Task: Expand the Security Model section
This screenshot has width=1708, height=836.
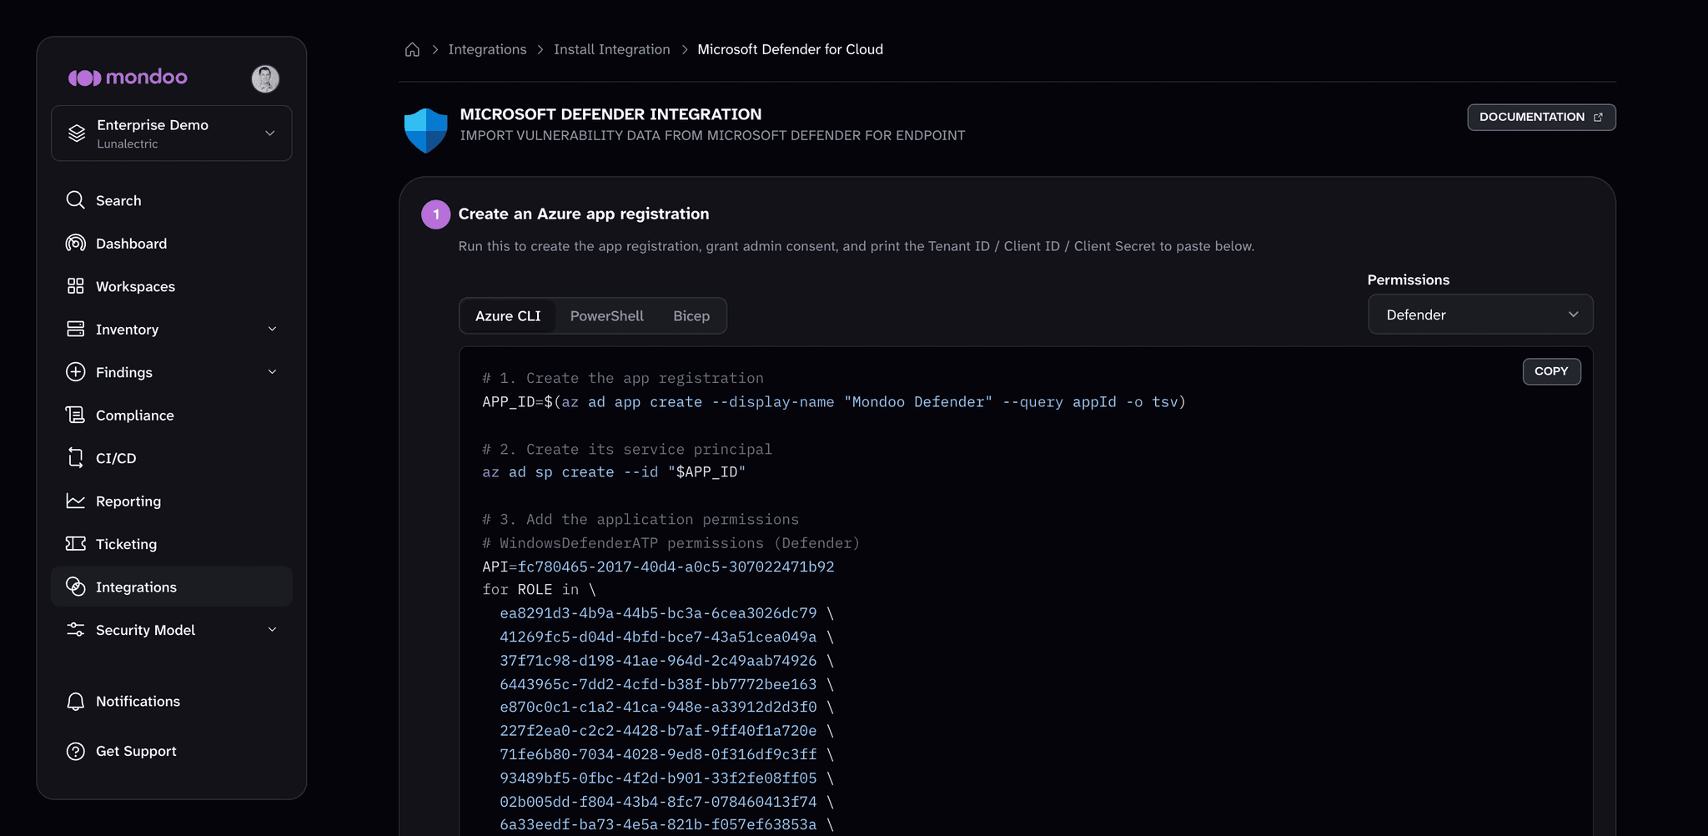Action: [x=171, y=630]
